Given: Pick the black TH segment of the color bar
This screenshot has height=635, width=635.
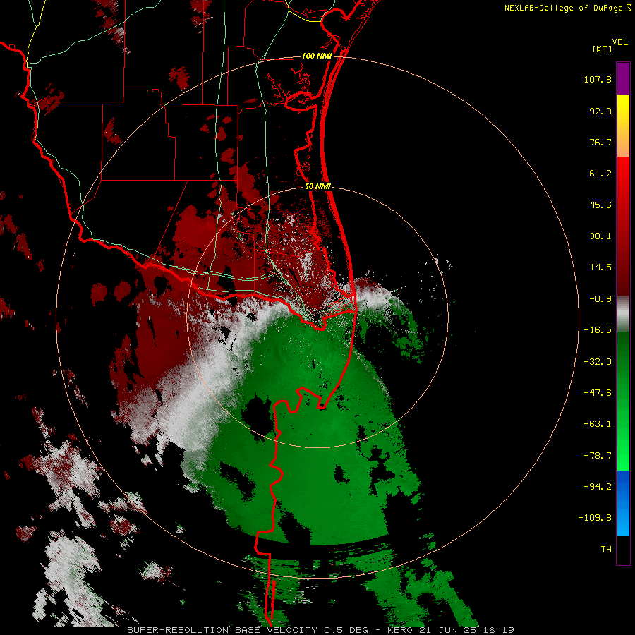Looking at the screenshot, I should tap(623, 550).
